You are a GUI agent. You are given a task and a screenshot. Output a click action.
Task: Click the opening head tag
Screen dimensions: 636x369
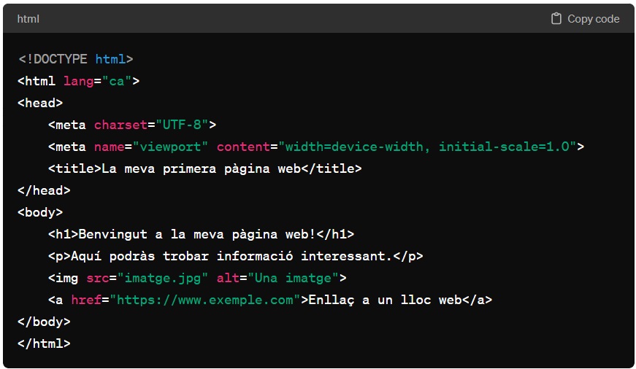(40, 103)
